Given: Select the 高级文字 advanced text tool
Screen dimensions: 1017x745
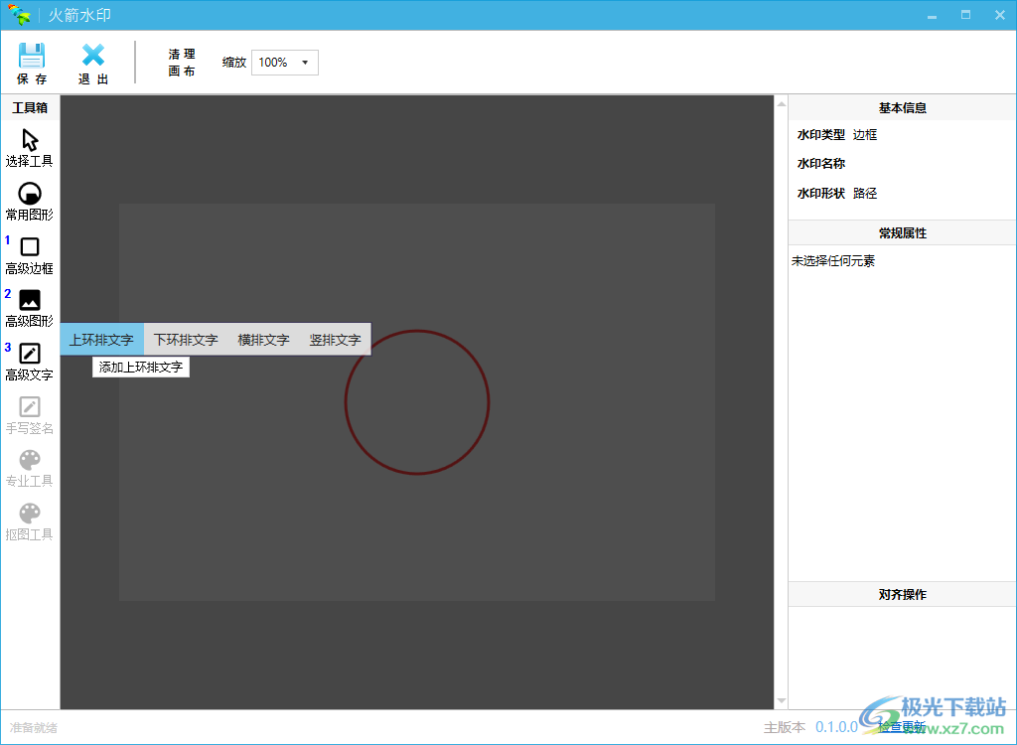Looking at the screenshot, I should 30,361.
